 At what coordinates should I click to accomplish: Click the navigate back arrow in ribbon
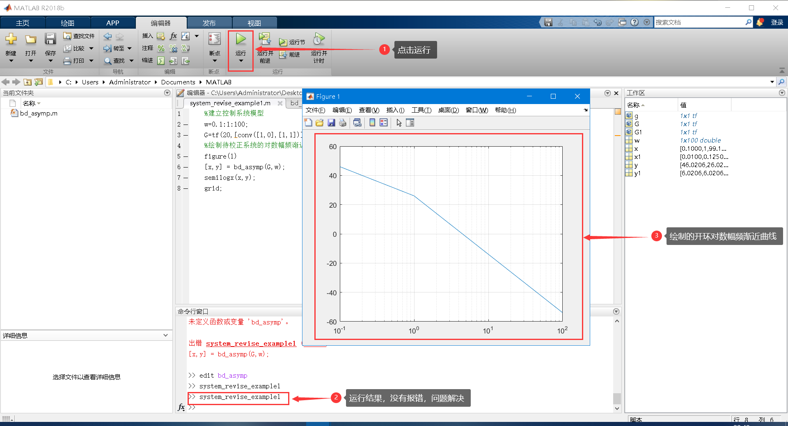pos(108,36)
